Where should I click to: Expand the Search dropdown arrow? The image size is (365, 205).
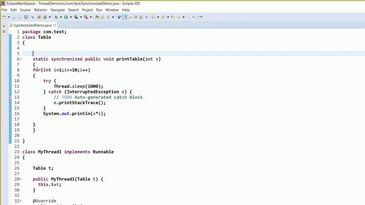pyautogui.click(x=113, y=17)
